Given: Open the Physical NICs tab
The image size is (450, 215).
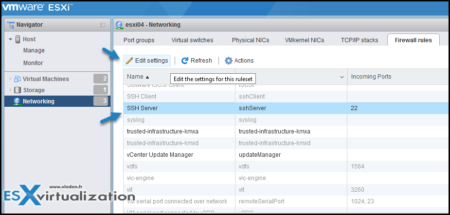Looking at the screenshot, I should (x=251, y=40).
